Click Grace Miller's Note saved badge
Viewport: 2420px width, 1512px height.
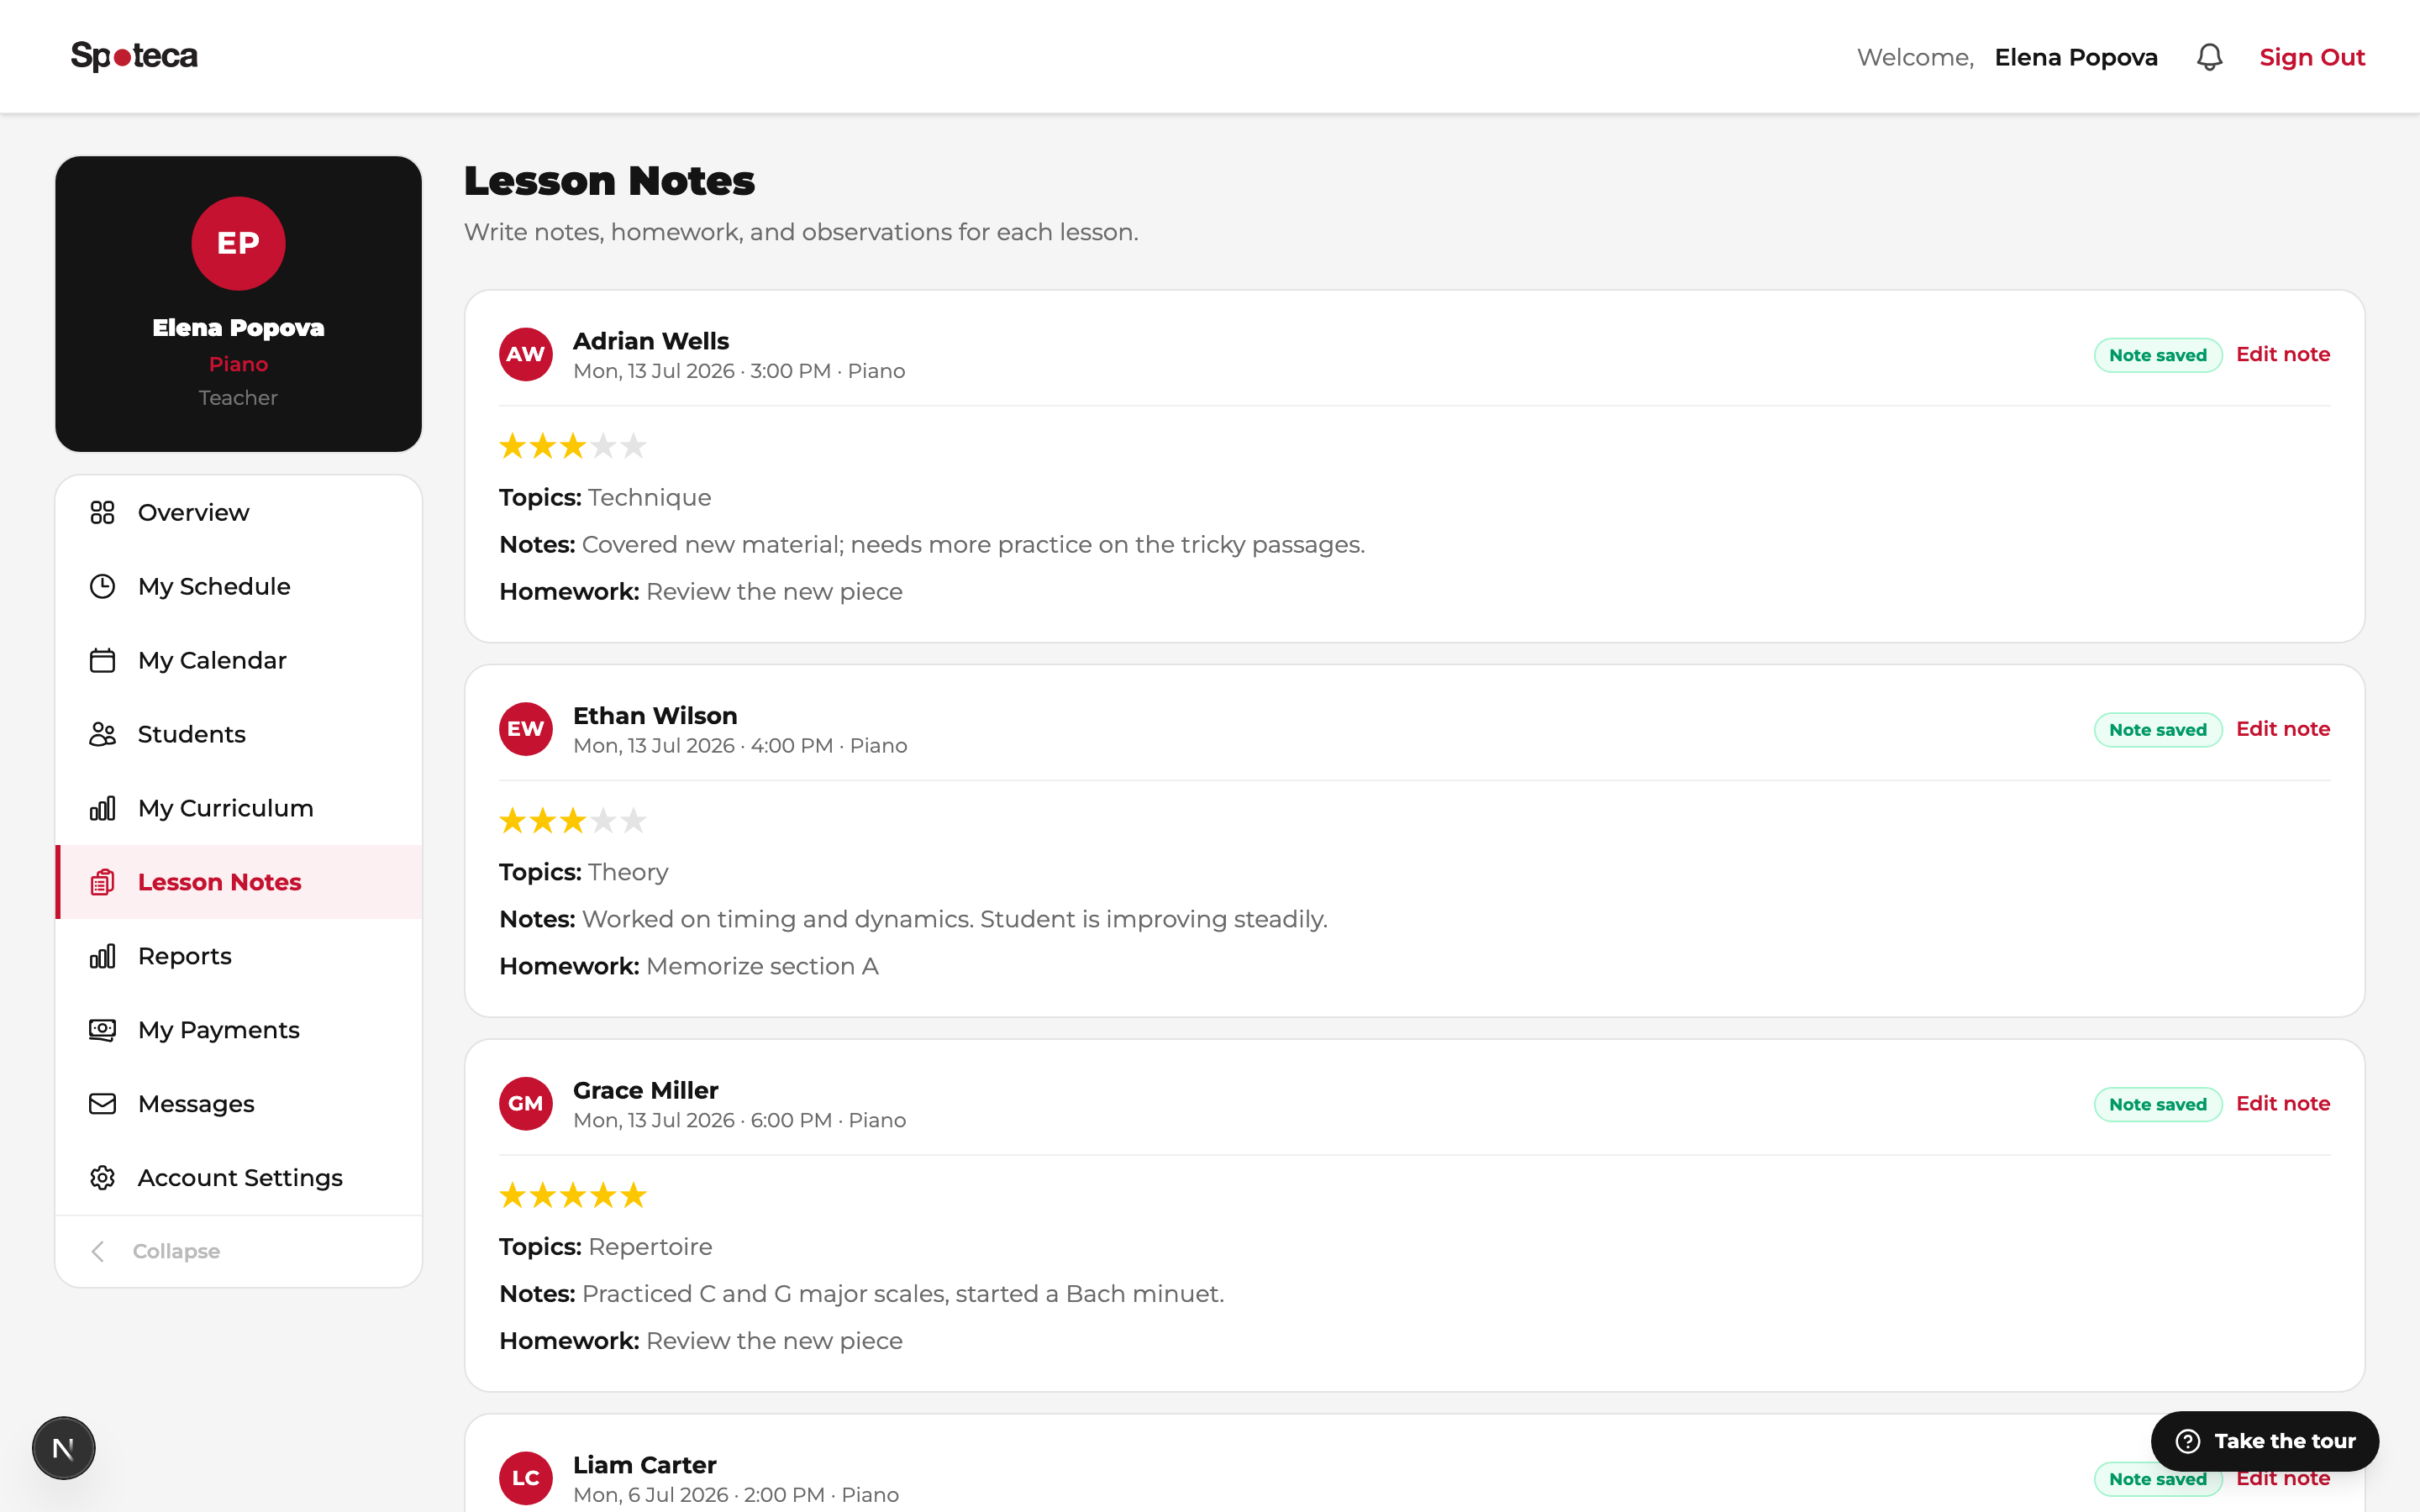(2158, 1104)
